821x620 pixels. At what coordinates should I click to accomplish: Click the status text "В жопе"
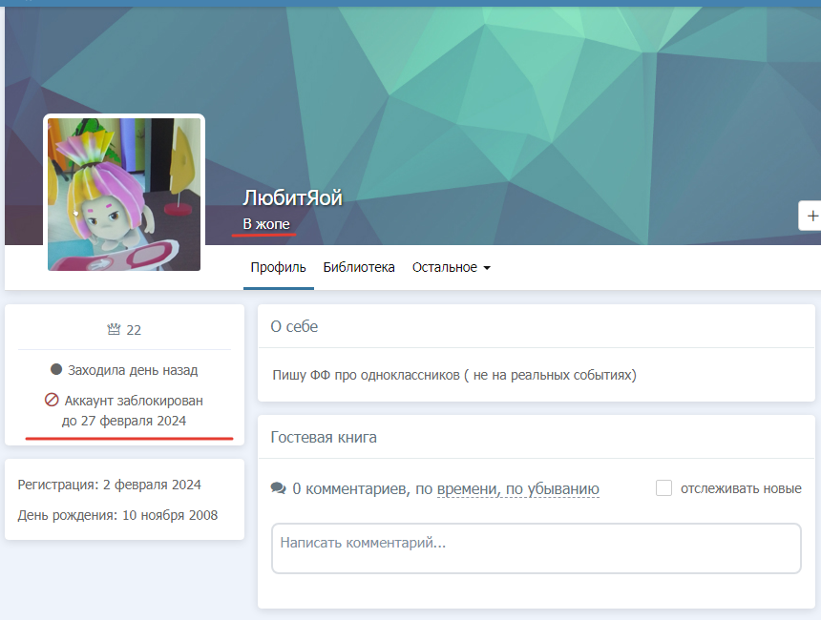[x=266, y=224]
